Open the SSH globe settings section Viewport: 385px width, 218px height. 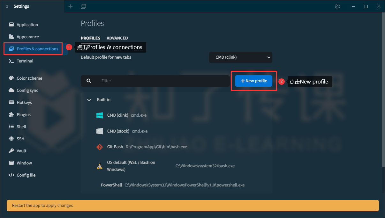[x=20, y=139]
